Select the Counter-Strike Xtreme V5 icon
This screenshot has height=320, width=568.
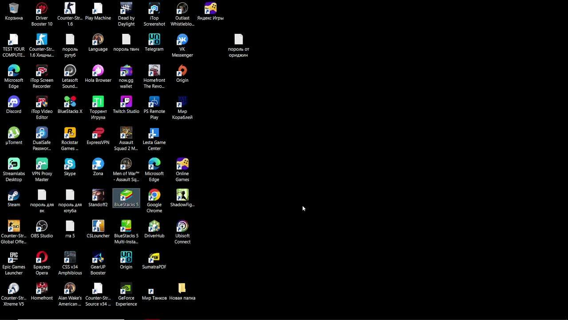(14, 294)
